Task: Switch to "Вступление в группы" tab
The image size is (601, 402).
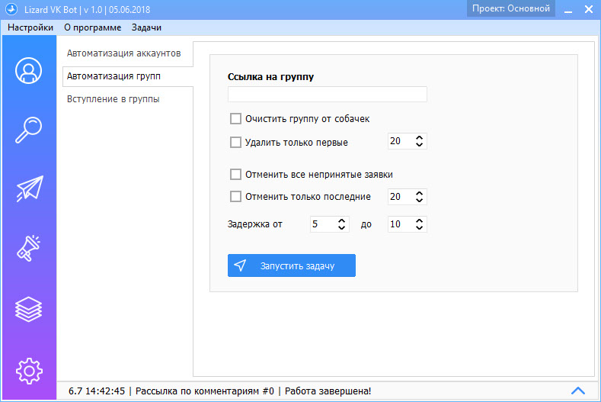Action: pyautogui.click(x=113, y=98)
